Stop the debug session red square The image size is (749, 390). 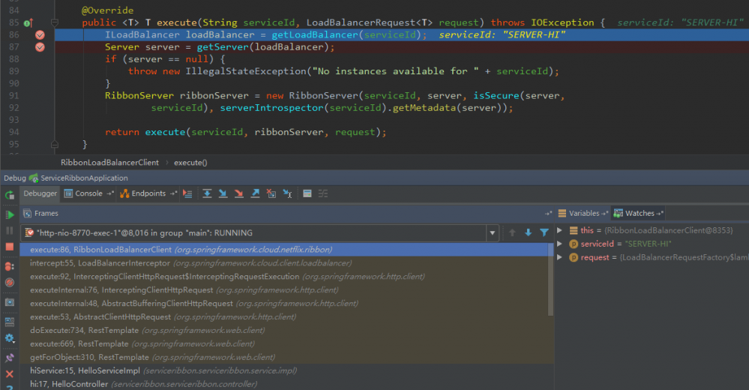point(10,247)
